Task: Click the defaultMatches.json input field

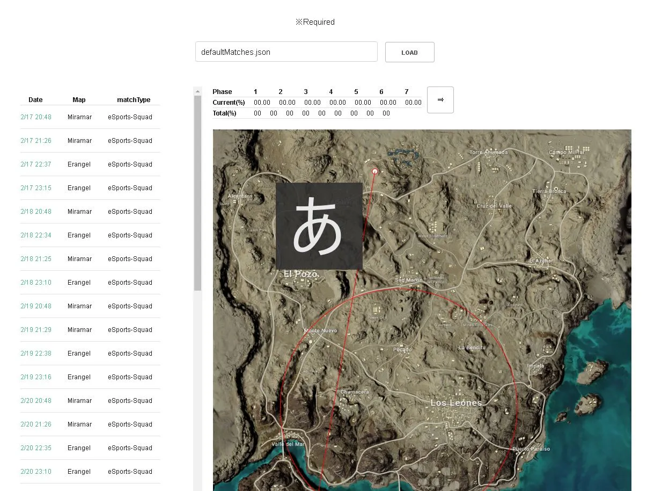Action: pos(286,52)
